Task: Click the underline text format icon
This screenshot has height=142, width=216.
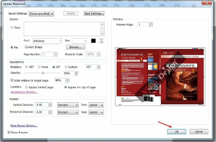Action: click(102, 41)
